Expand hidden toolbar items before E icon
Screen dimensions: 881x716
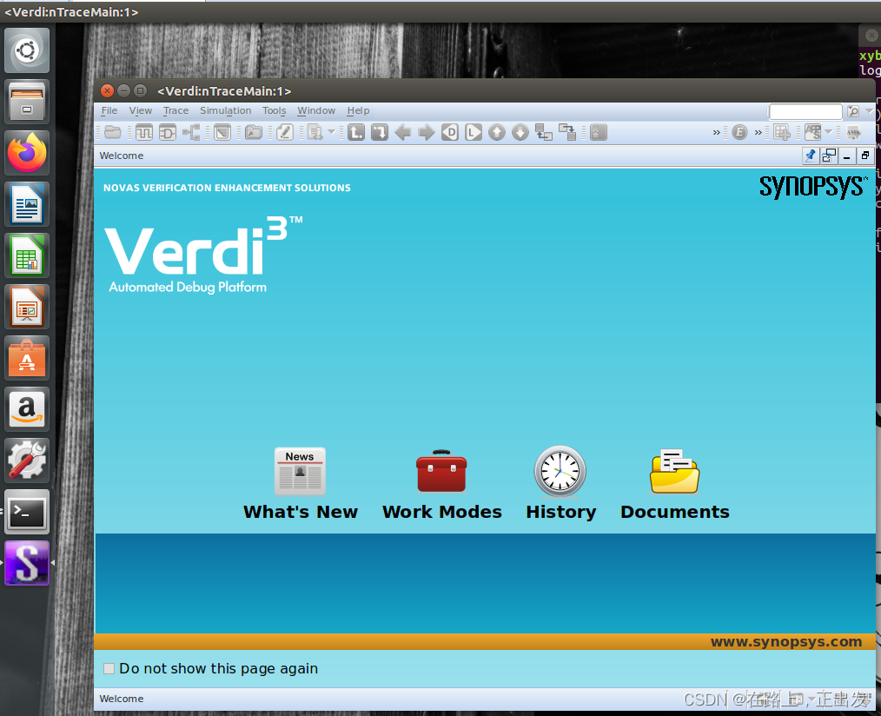pos(717,133)
